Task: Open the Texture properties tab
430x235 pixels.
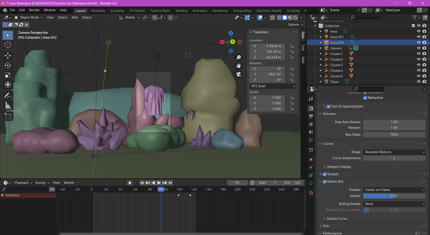Action: (311, 193)
